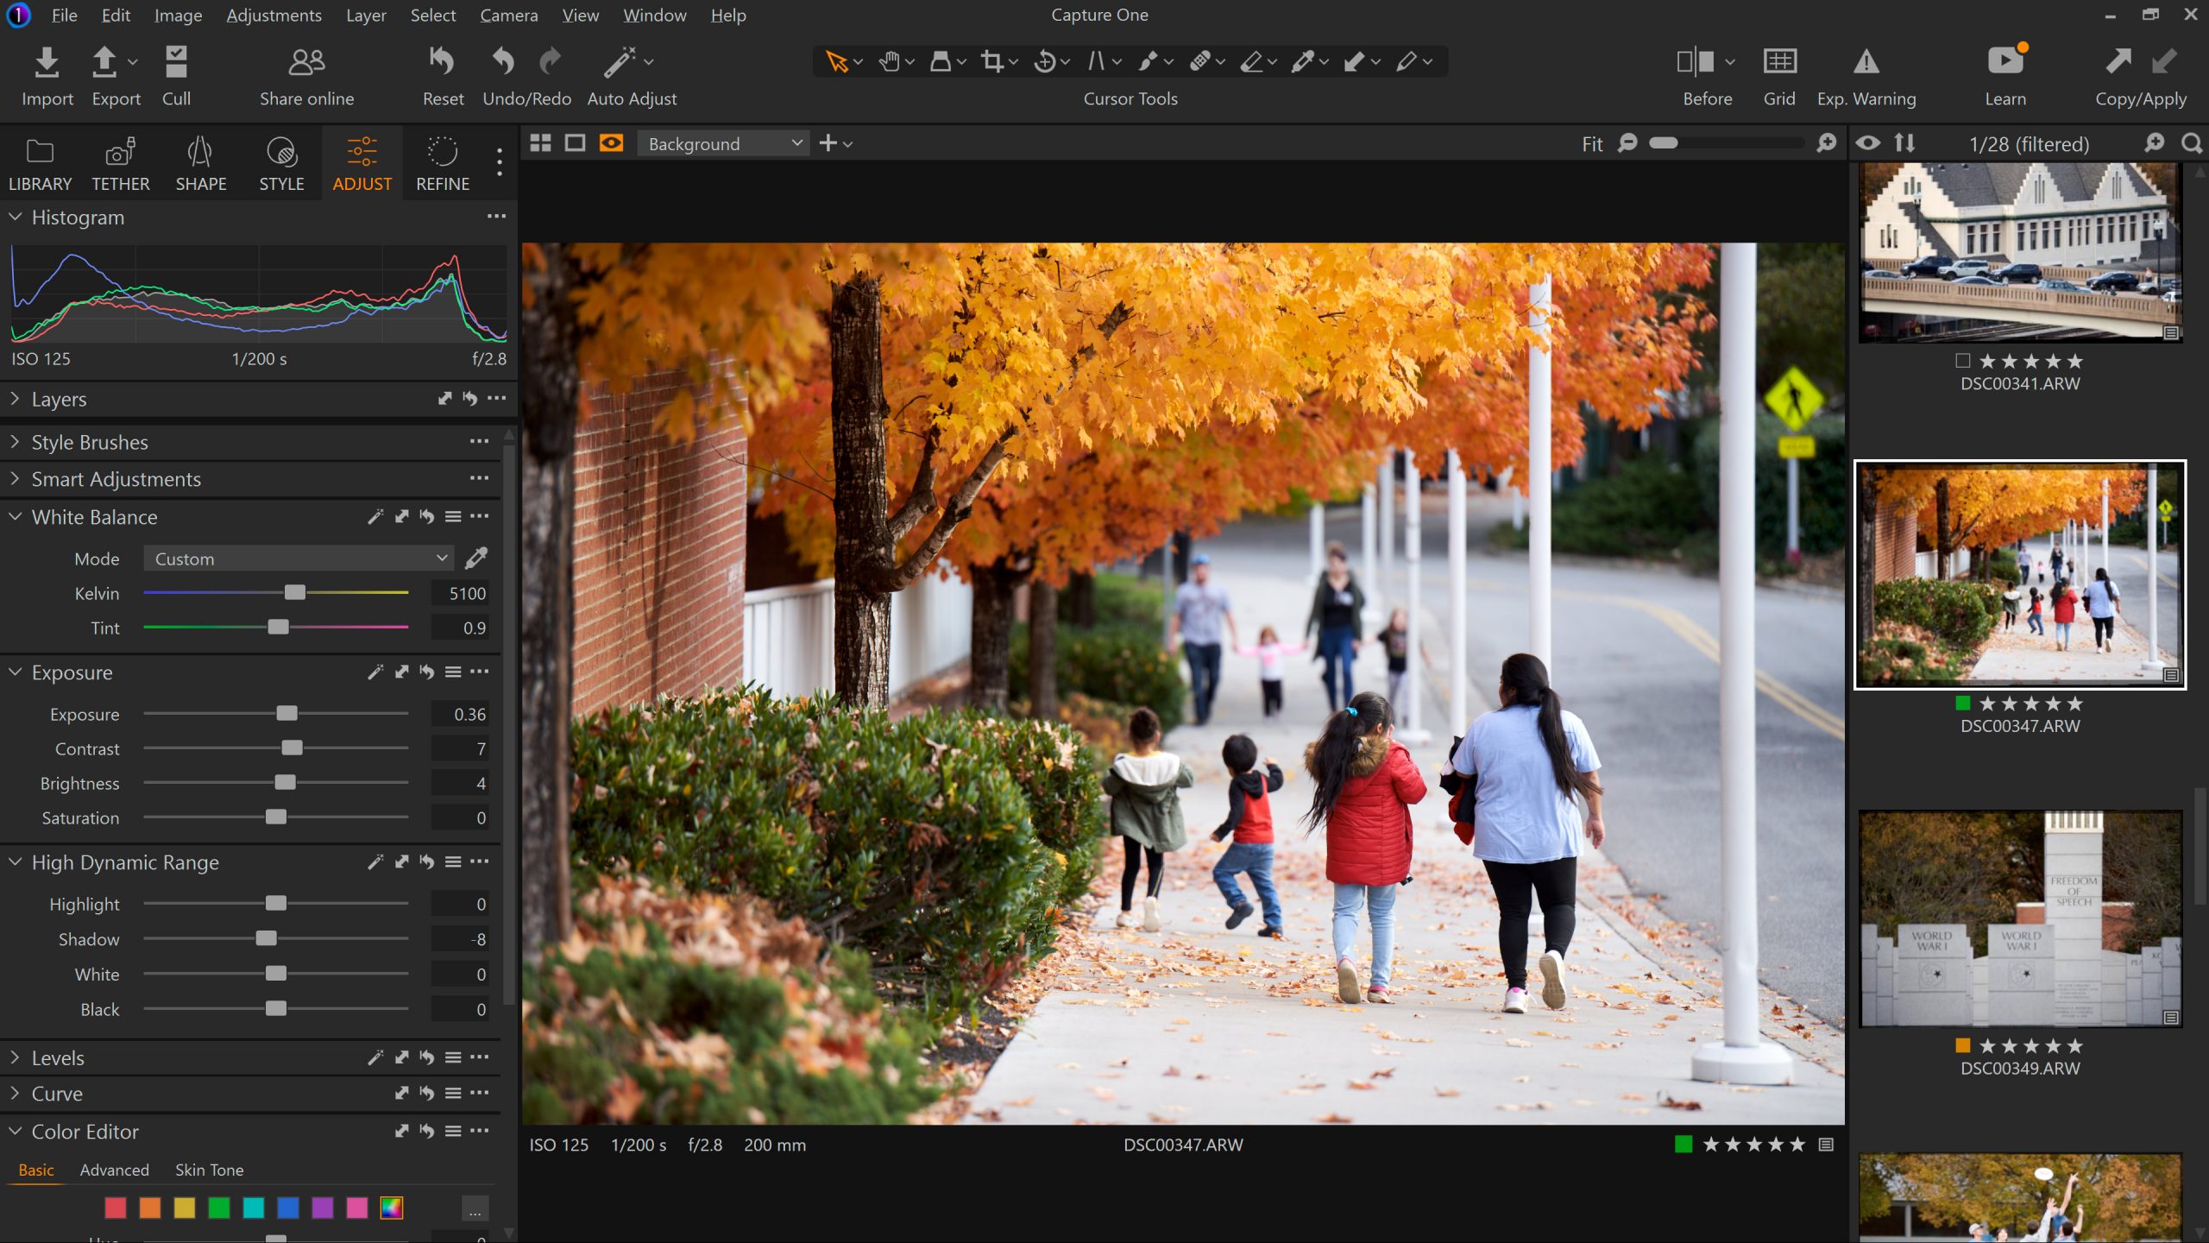This screenshot has width=2209, height=1243.
Task: Open the White Balance Mode dropdown
Action: click(298, 557)
